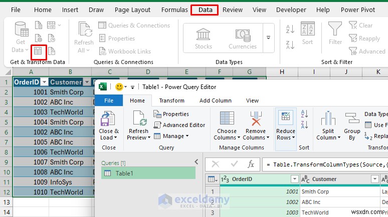Click the Properties button in Excel Data ribbon
Image resolution: width=388 pixels, height=217 pixels.
point(117,38)
